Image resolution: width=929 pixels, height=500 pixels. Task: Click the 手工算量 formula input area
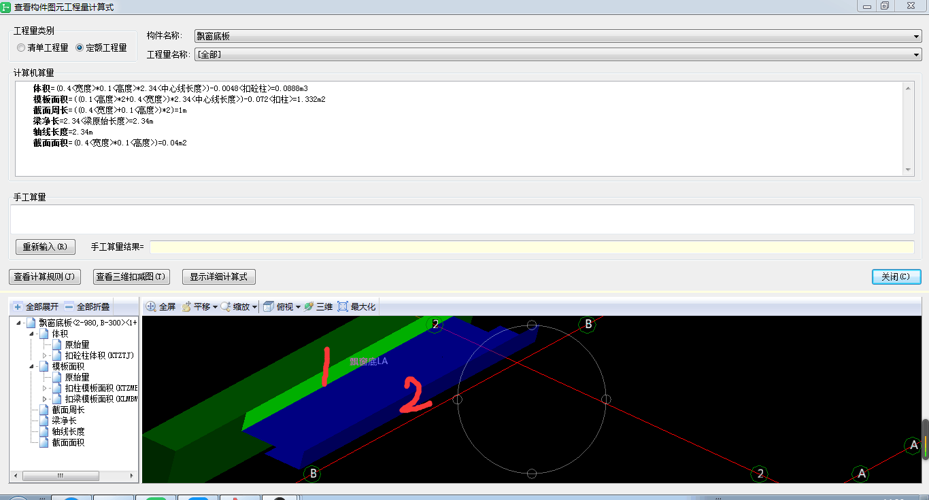pos(462,219)
